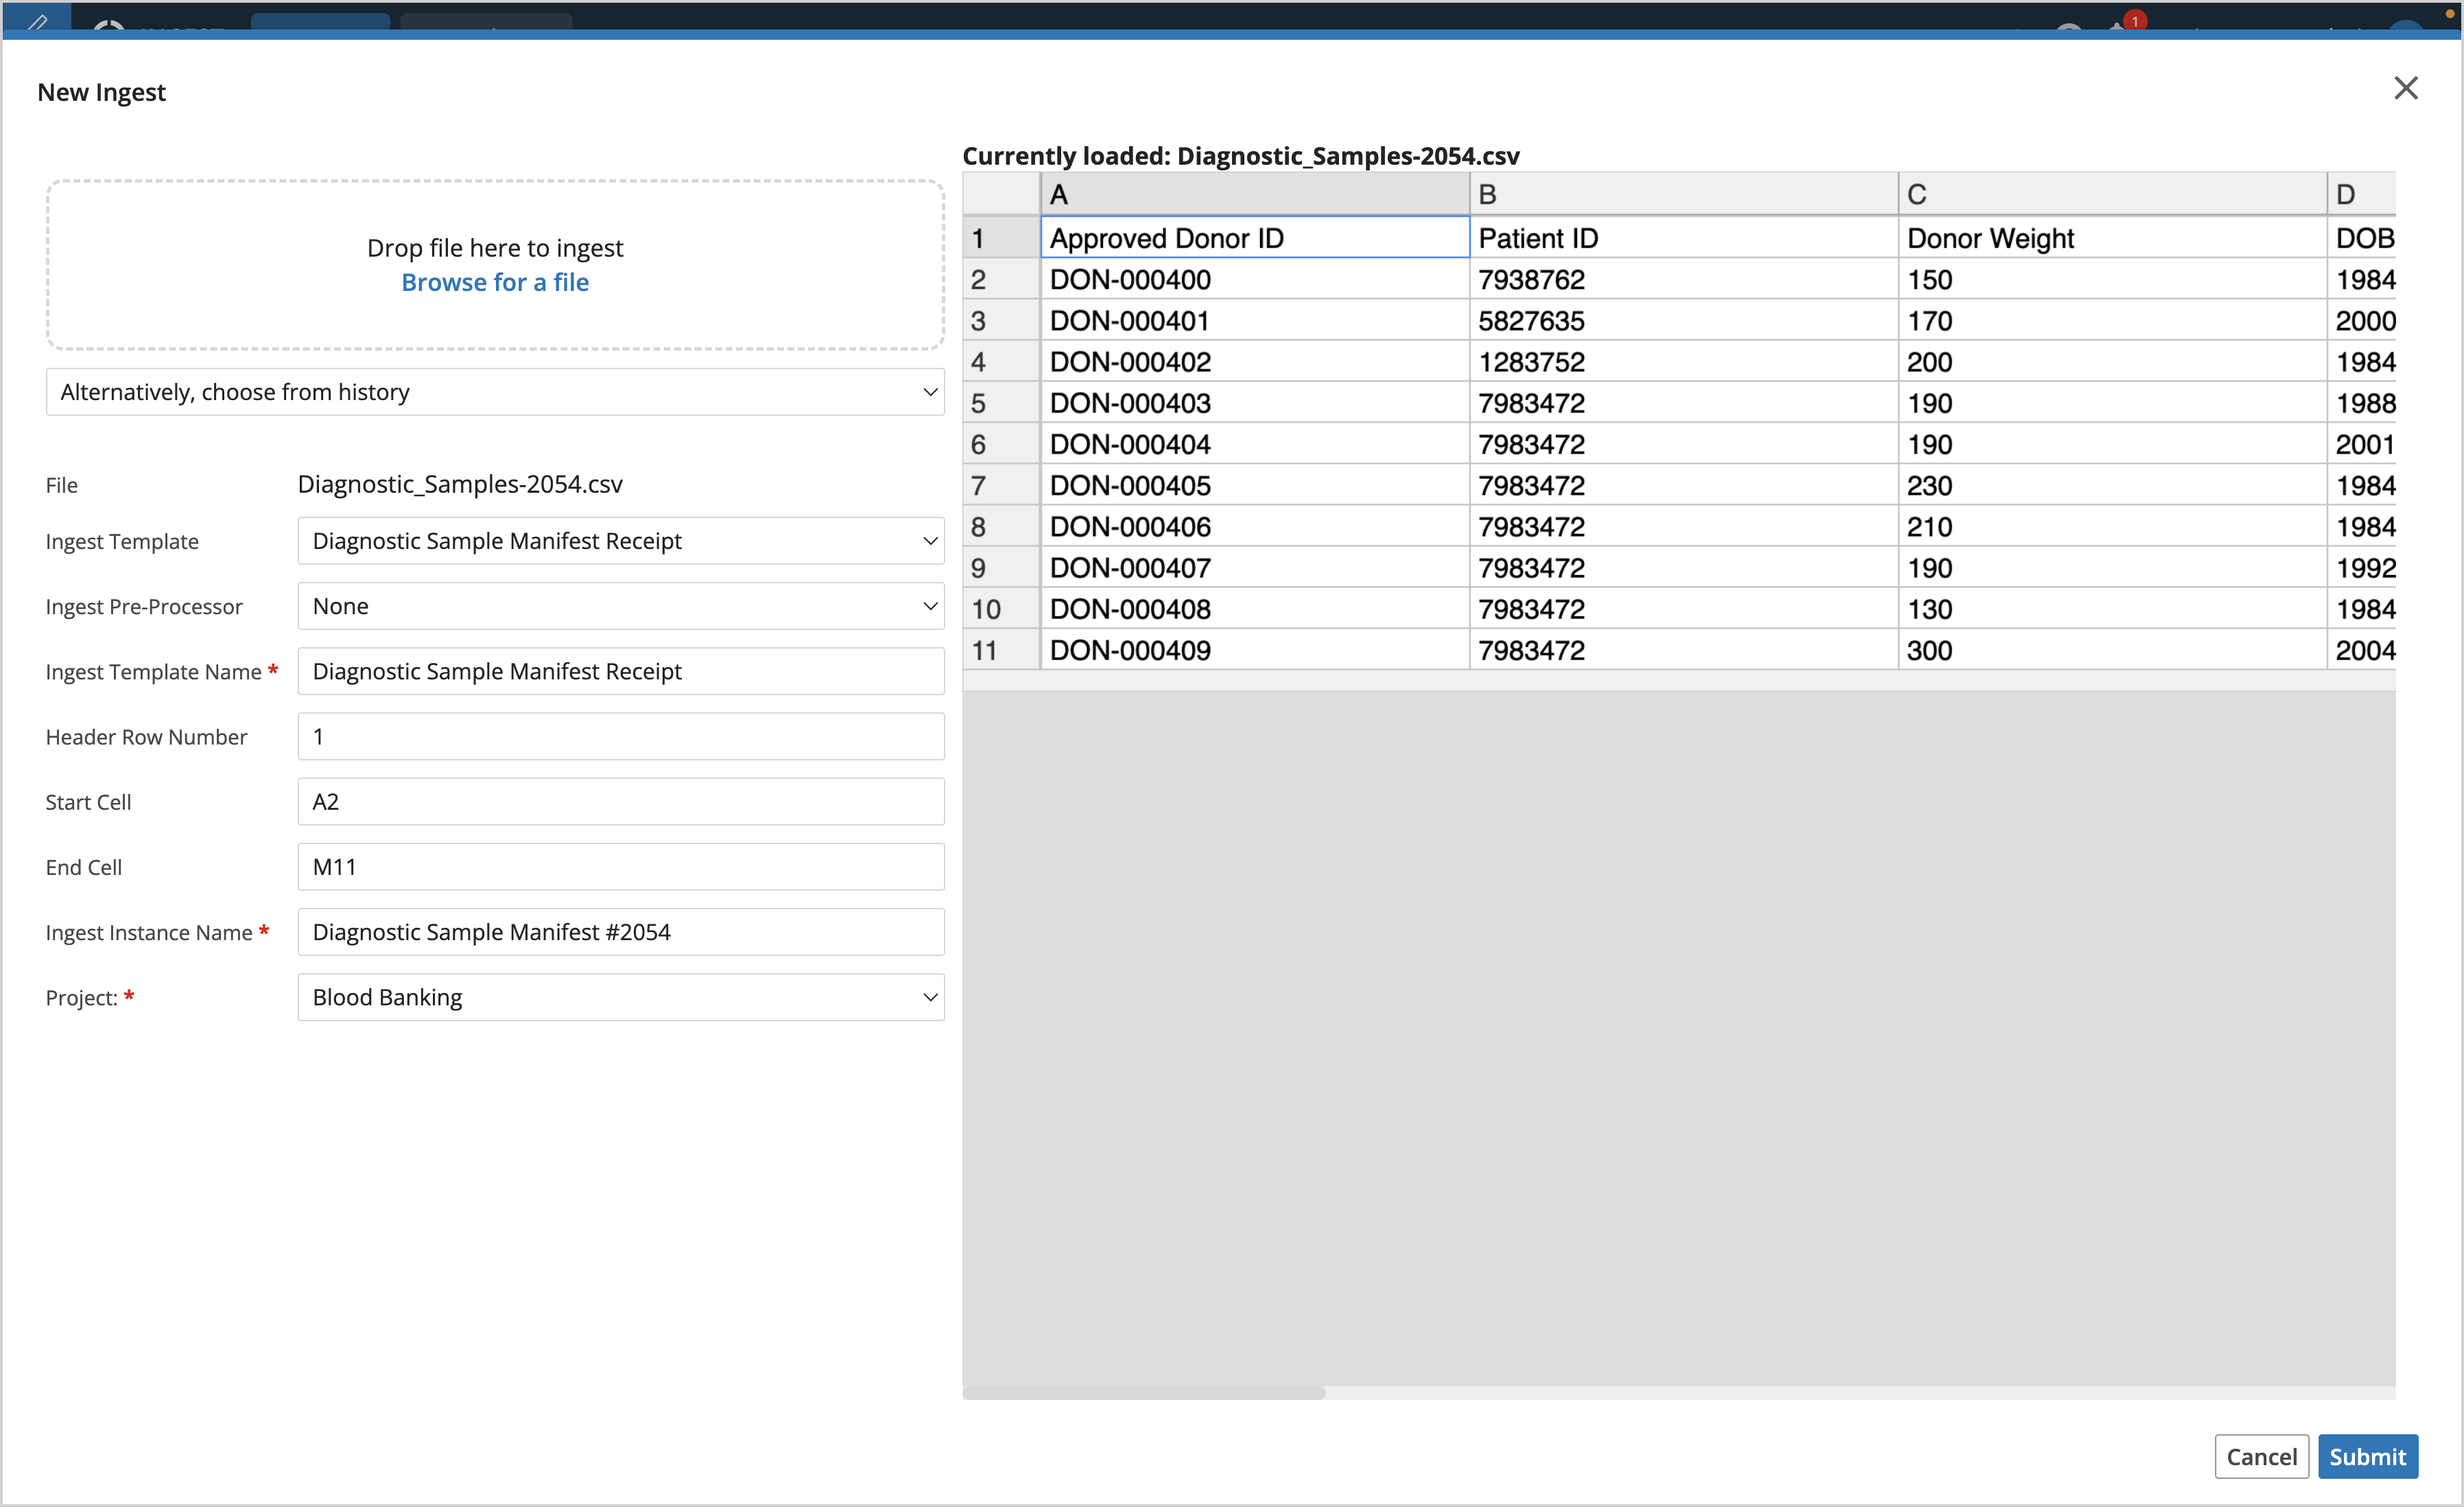Select Donor Weight cell 130
This screenshot has height=1507, width=2464.
coord(2113,609)
